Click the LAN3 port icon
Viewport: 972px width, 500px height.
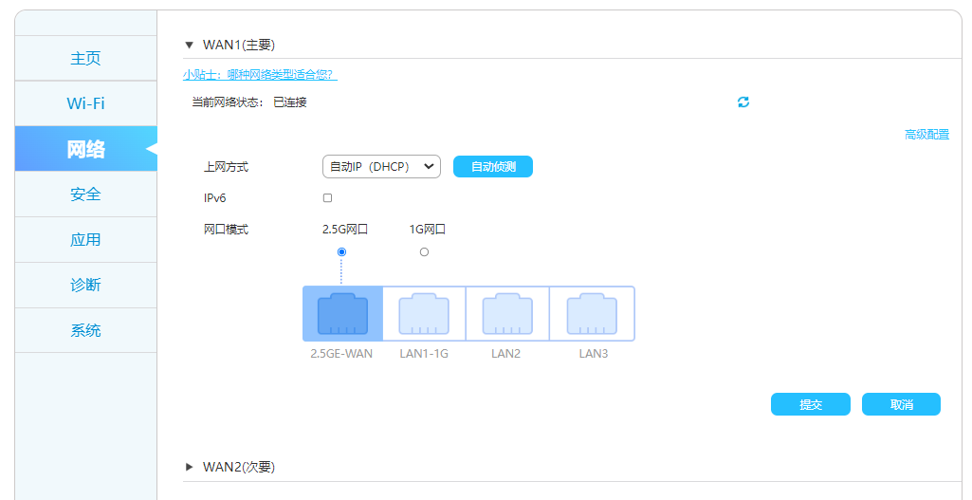coord(592,314)
